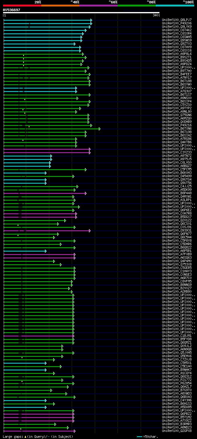Viewport: 197px width, 439px height.
Task: Click the cyan alignment bar for A8BQZ7
Action: pos(27,166)
